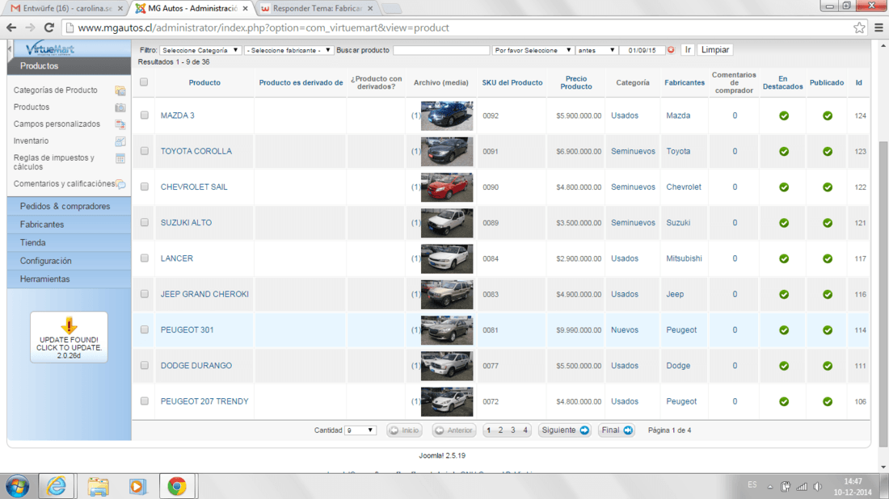This screenshot has width=889, height=499.
Task: Launch Windows Media Player from taskbar
Action: [137, 486]
